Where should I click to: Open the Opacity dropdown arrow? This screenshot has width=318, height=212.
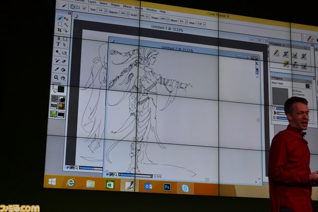(x=128, y=14)
